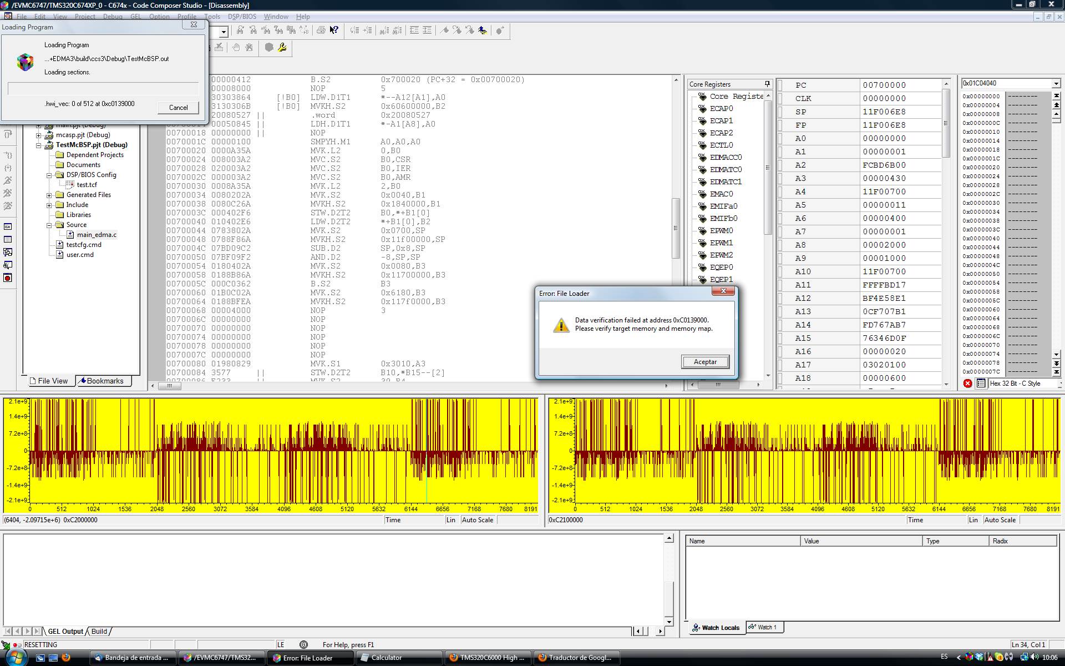Switch to the Build output tab

point(99,631)
